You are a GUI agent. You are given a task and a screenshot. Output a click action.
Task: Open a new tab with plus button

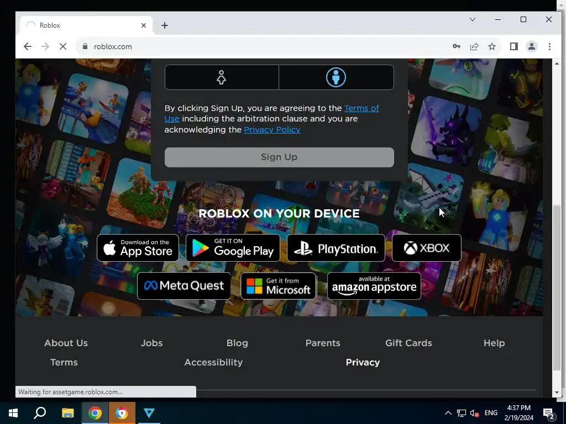[165, 25]
